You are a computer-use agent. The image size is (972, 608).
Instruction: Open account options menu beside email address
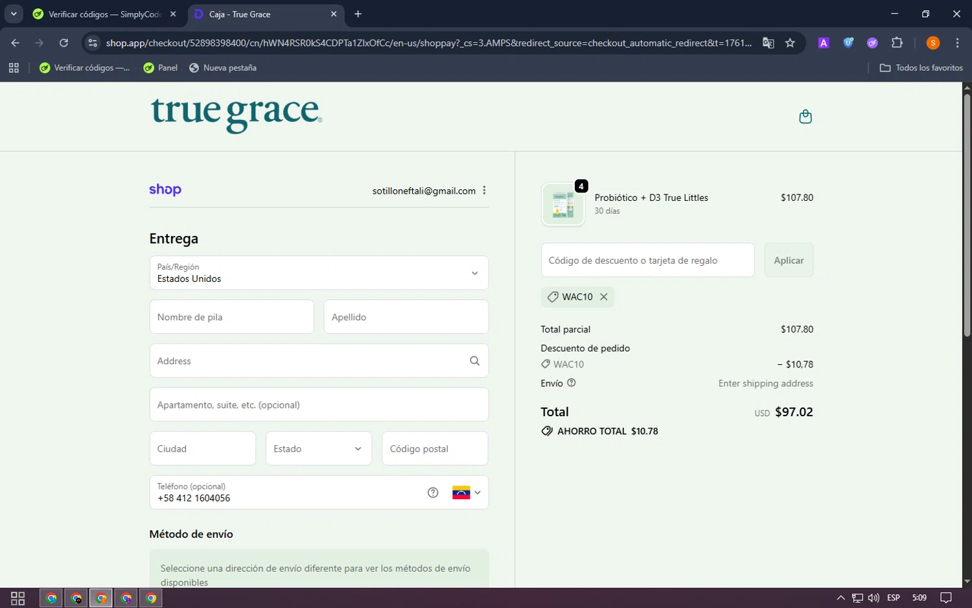(484, 191)
